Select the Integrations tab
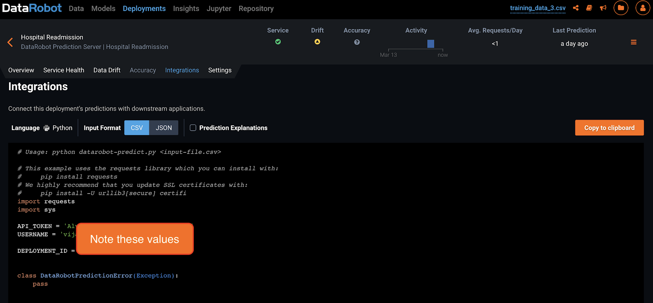 tap(182, 70)
